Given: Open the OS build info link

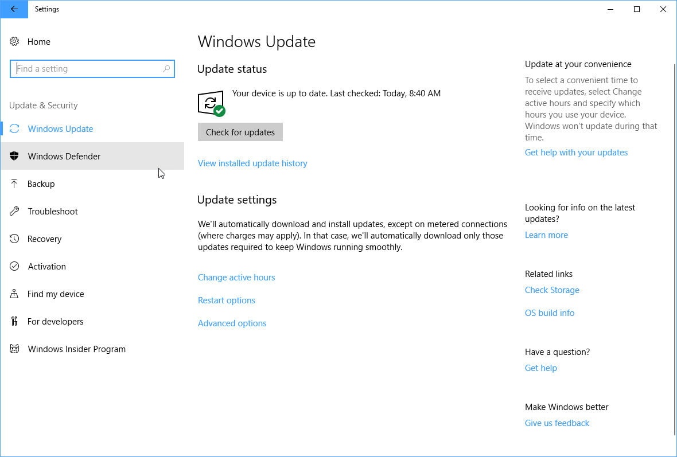Looking at the screenshot, I should click(x=550, y=313).
